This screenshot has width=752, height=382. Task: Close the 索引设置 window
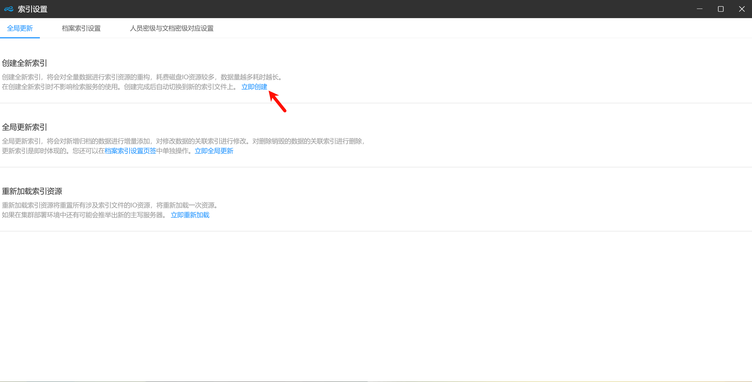[742, 9]
